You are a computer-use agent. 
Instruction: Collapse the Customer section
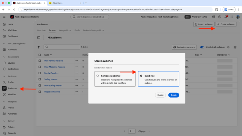[x=4, y=76]
